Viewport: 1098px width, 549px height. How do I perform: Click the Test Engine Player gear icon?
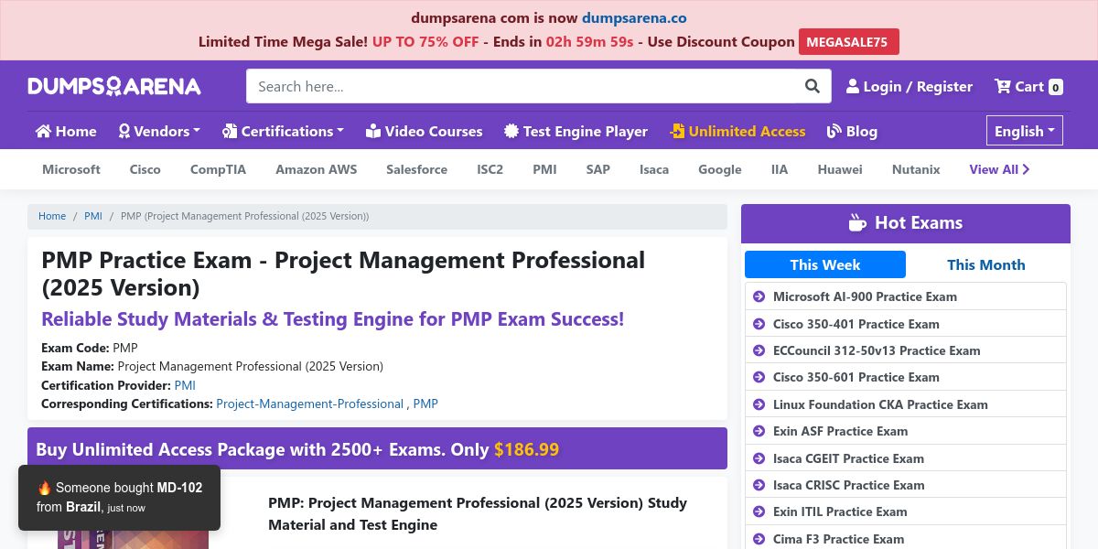tap(511, 131)
